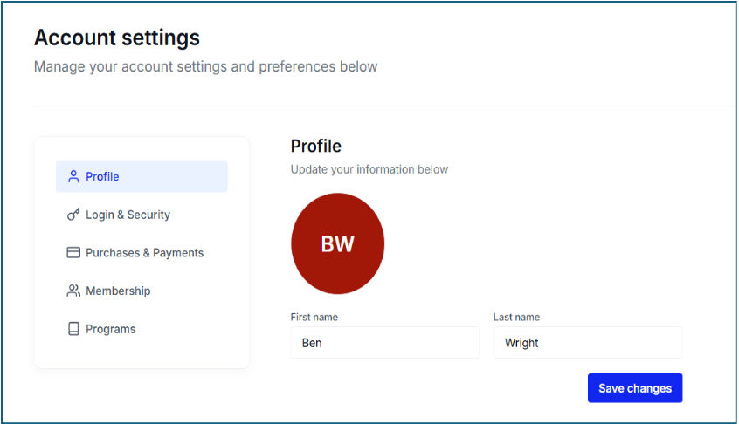Open the Profile sidebar tab
739x424 pixels.
142,176
